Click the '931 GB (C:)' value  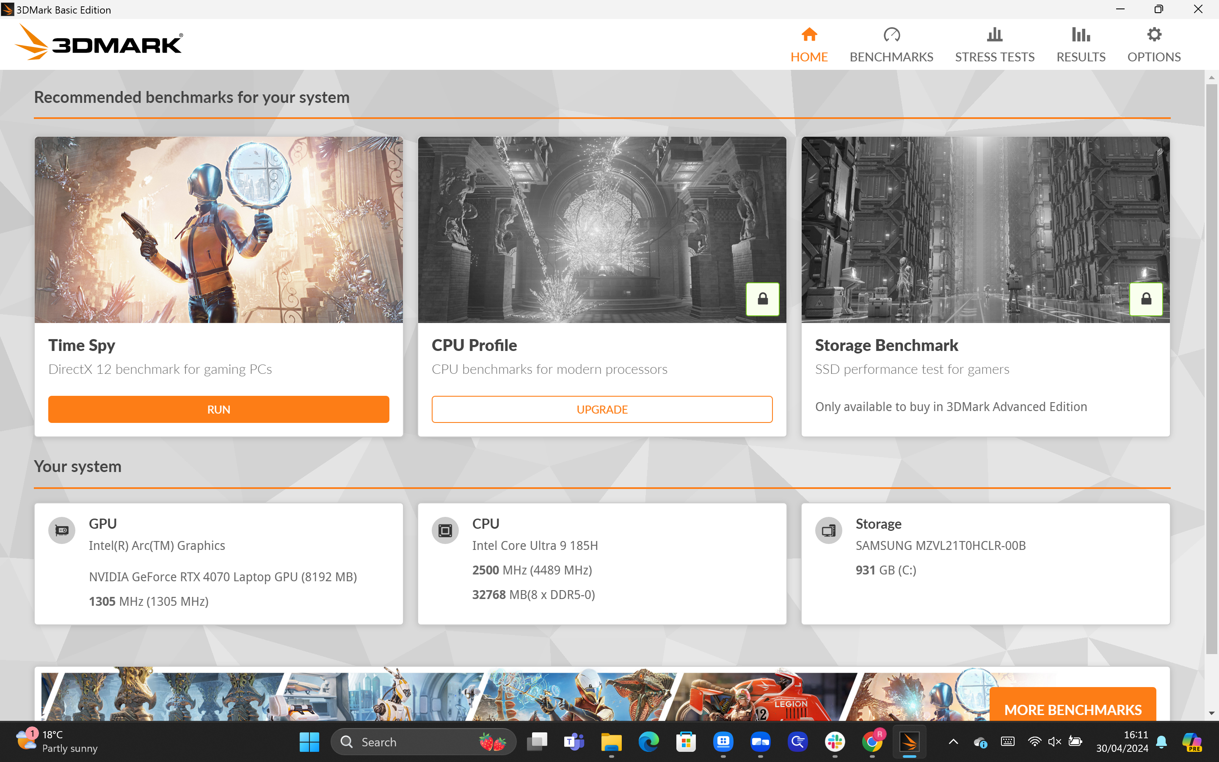coord(885,570)
